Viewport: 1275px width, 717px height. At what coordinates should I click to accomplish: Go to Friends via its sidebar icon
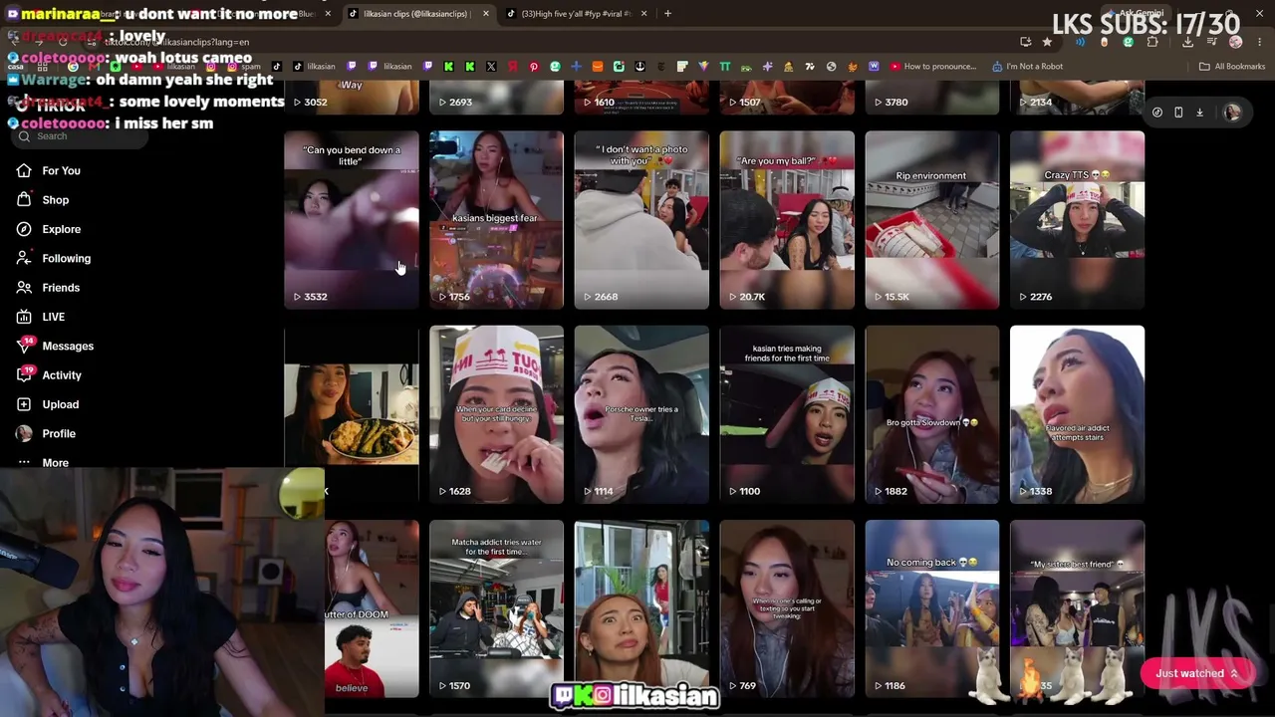click(24, 288)
